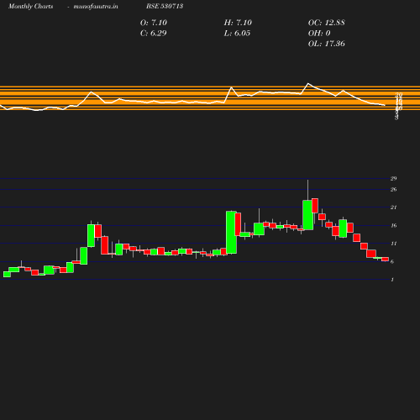Select the price axis label 16
The height and width of the screenshot is (420, 420).
(394, 226)
